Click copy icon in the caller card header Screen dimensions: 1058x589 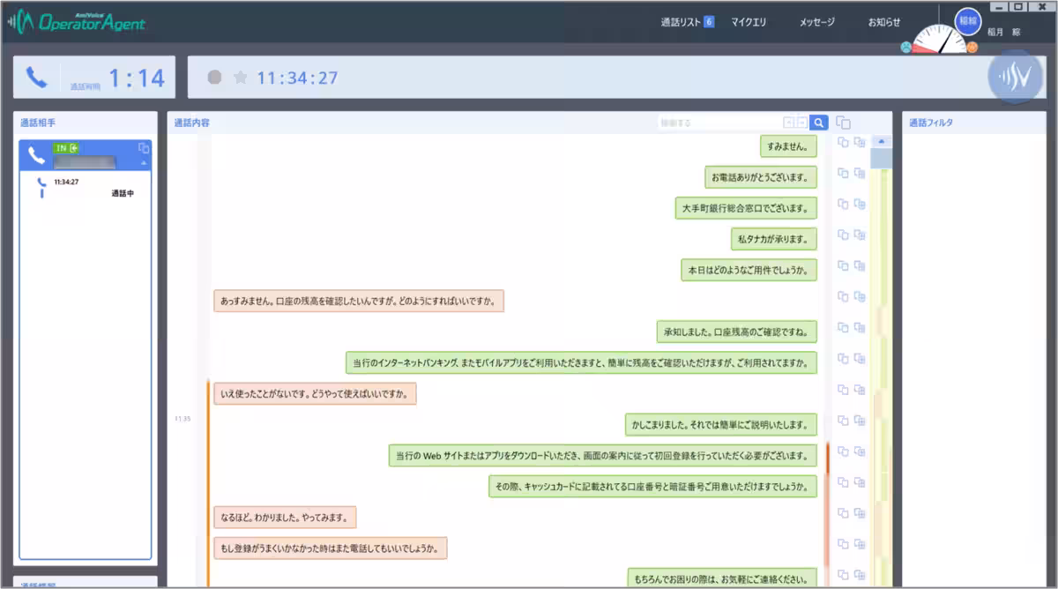click(144, 148)
